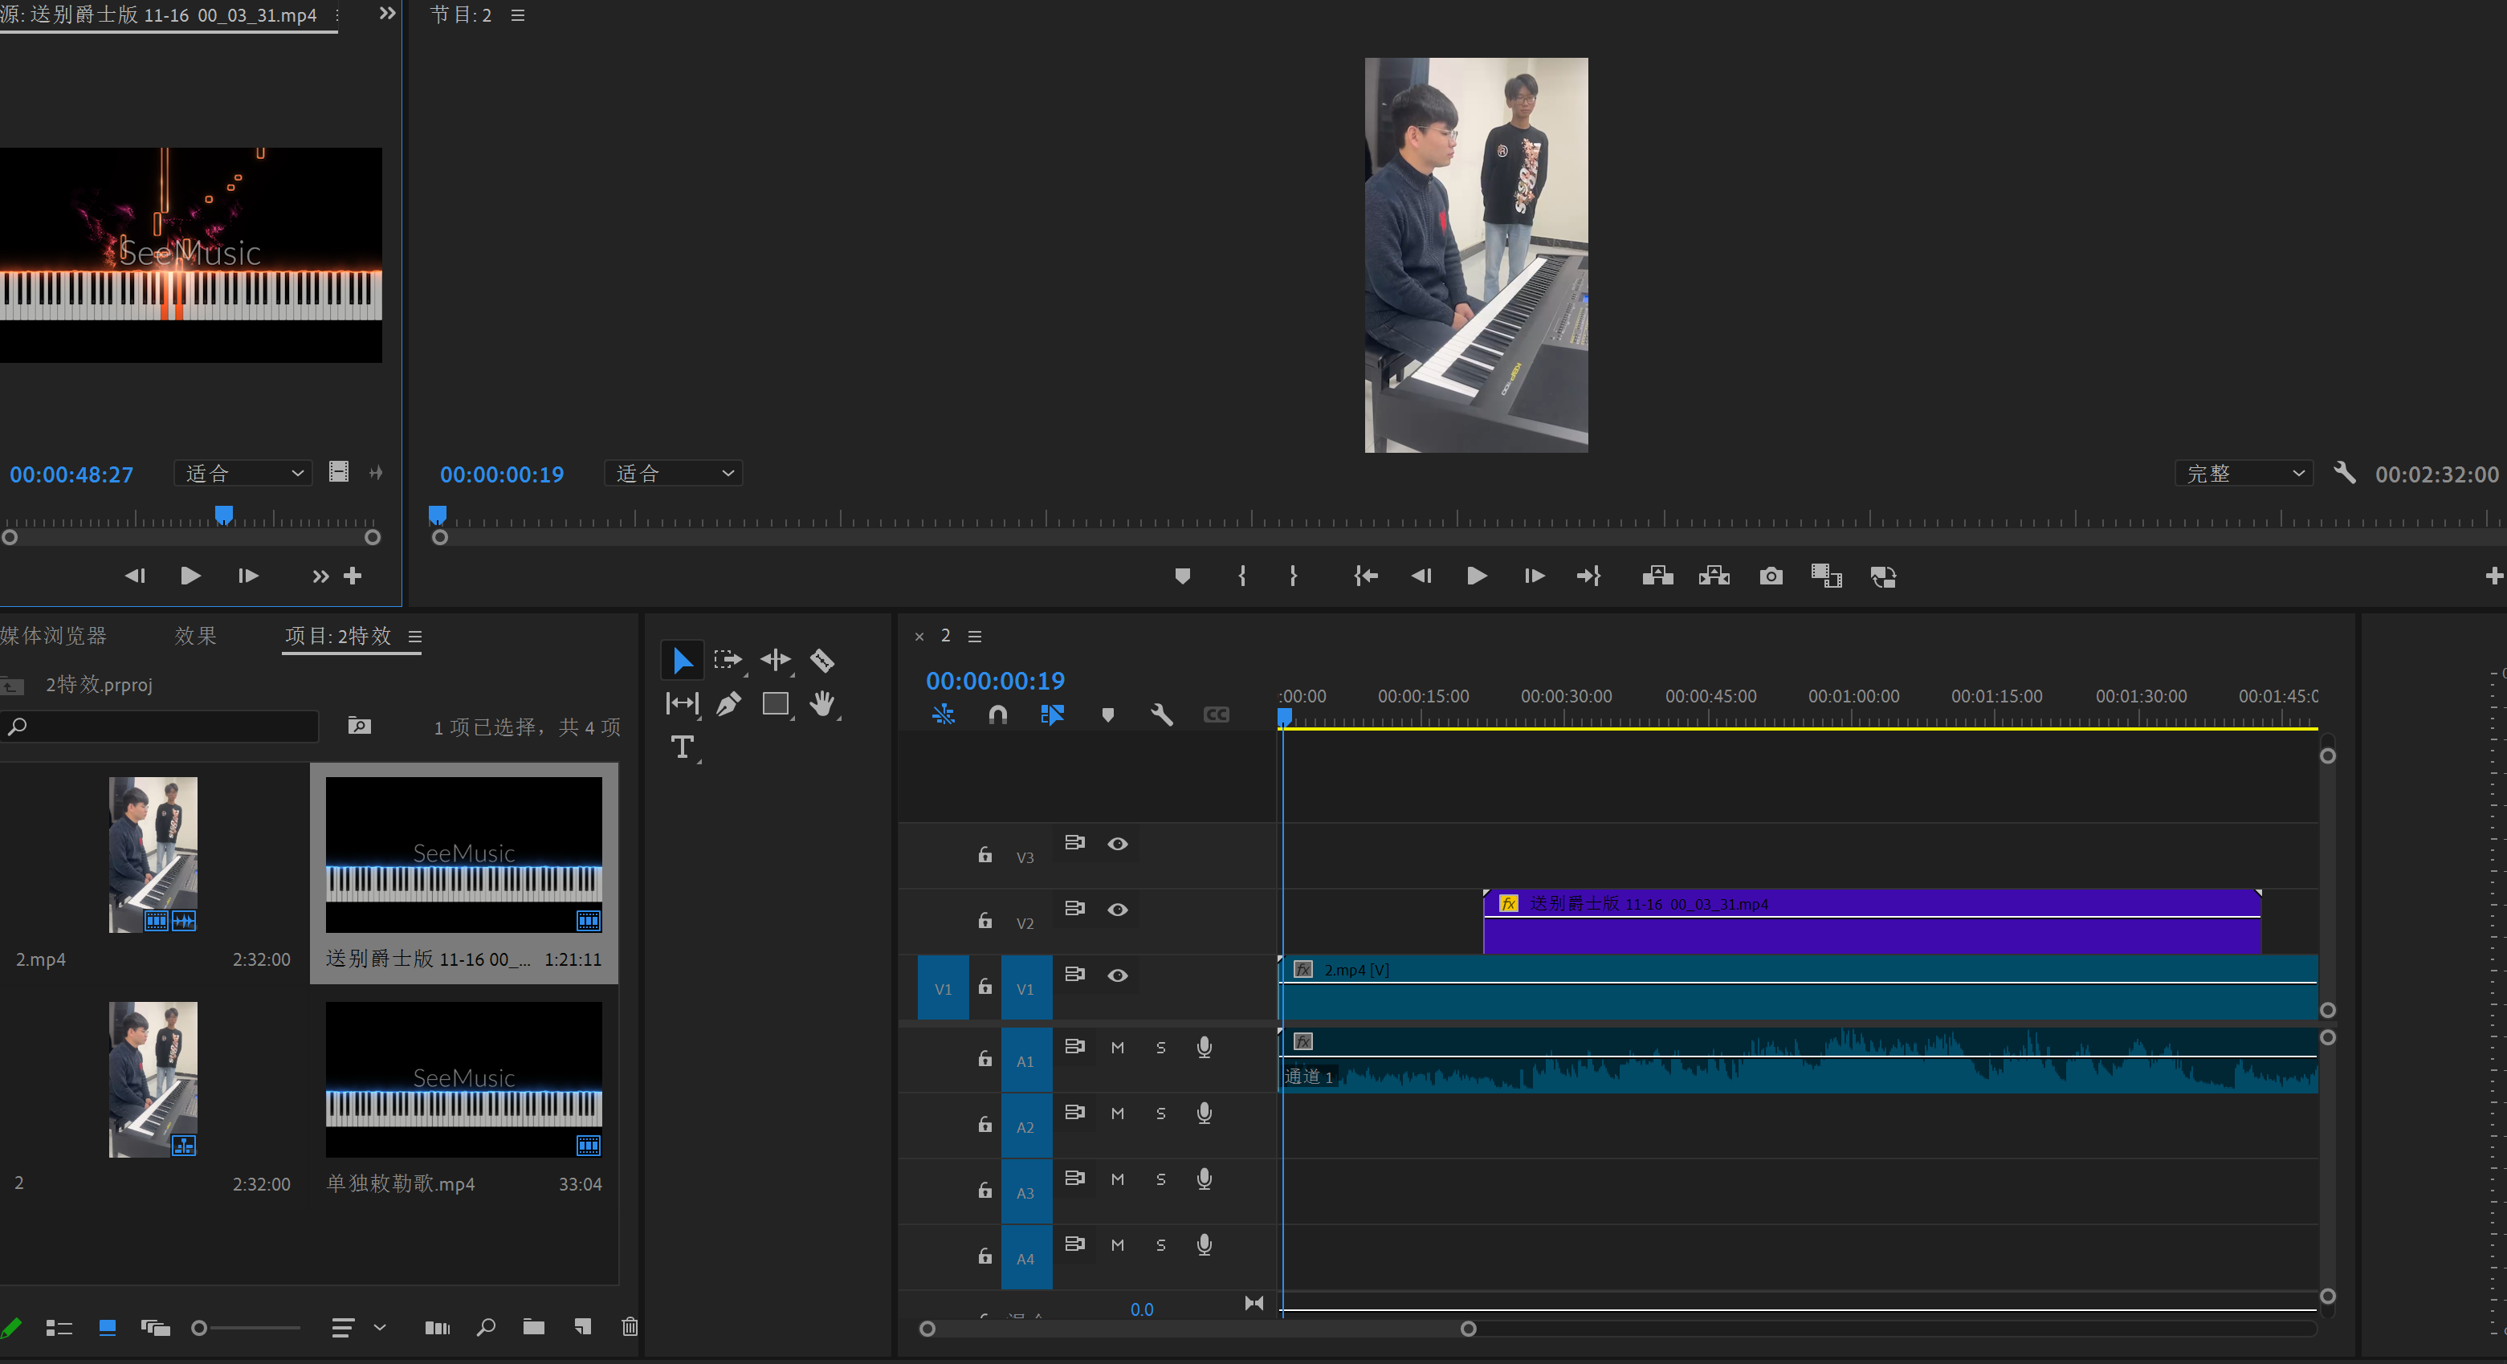Select the Razor tool

tap(822, 661)
